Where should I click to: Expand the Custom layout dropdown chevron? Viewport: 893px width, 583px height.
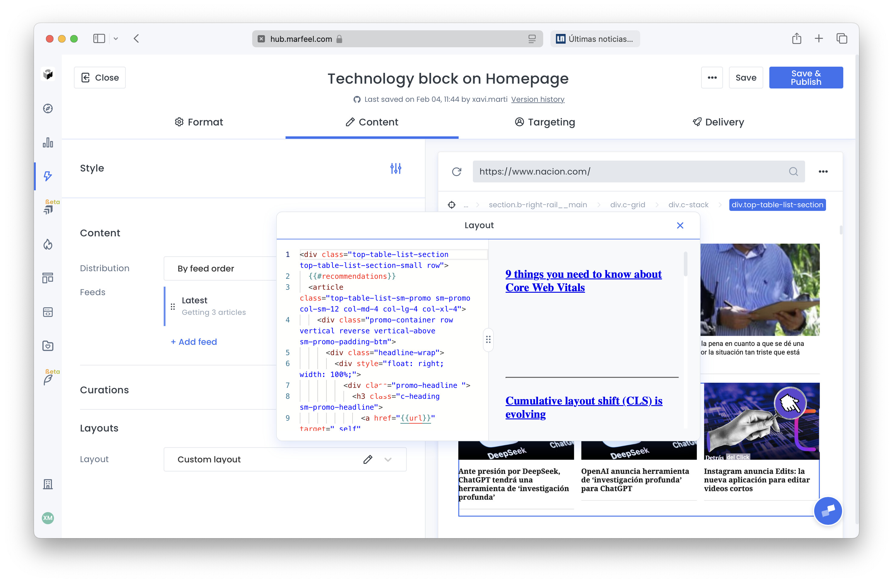coord(388,459)
